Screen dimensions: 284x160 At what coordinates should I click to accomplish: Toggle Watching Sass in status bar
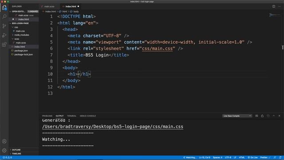pyautogui.click(x=189, y=157)
